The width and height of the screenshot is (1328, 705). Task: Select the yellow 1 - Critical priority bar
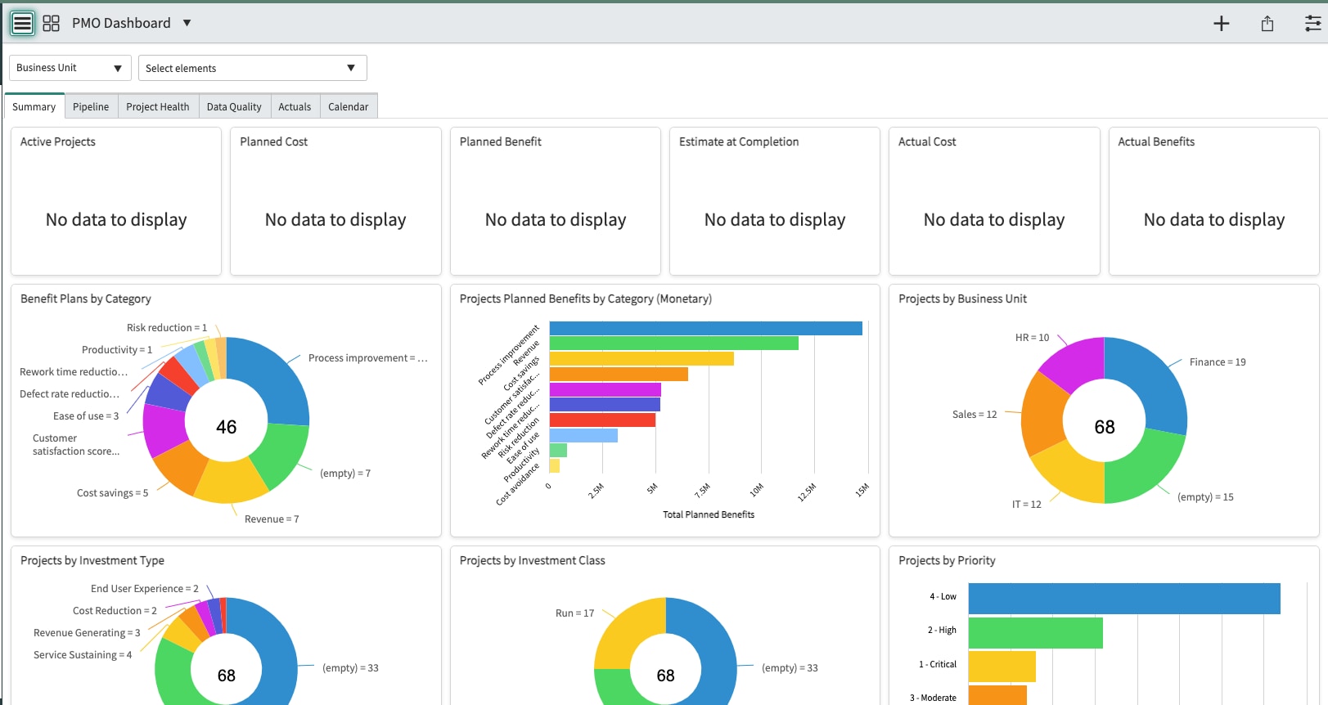(1002, 667)
